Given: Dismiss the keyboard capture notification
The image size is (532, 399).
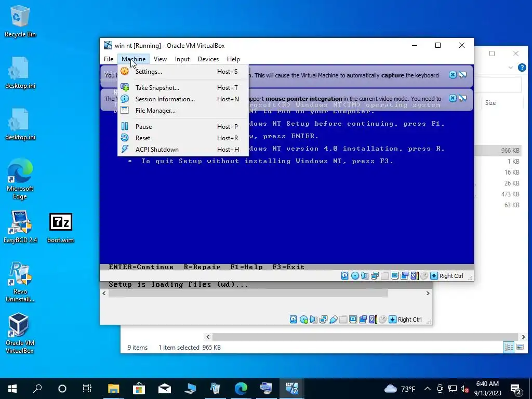Looking at the screenshot, I should pos(453,75).
